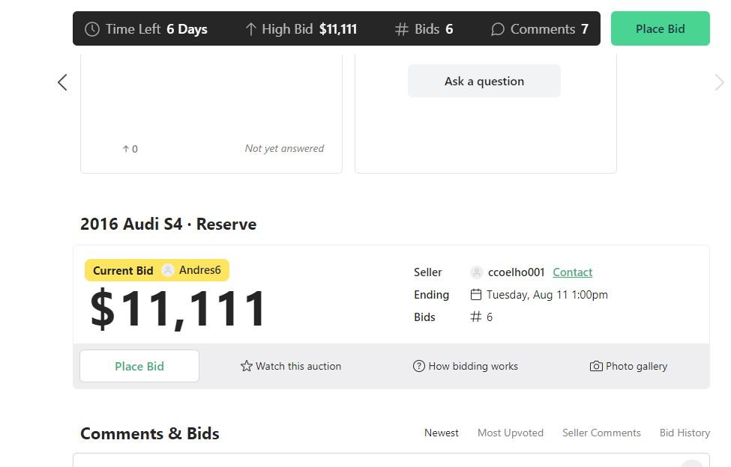Screen dimensions: 731x467
Task: Click the camera icon for gallery
Action: (x=596, y=366)
